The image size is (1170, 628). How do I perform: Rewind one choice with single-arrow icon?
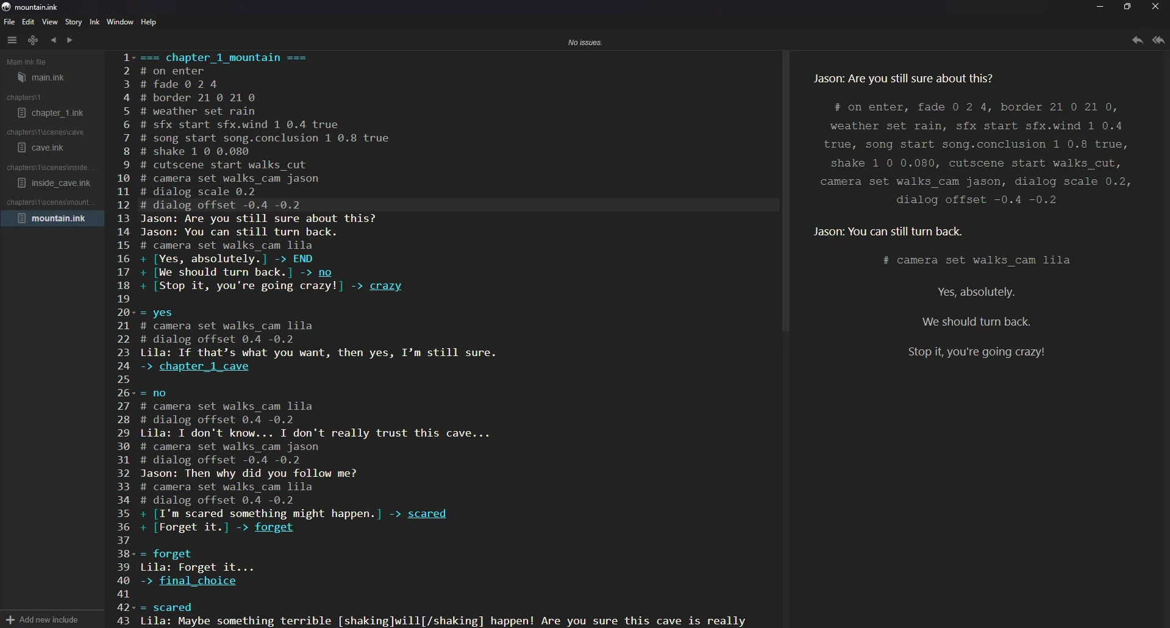tap(1137, 40)
